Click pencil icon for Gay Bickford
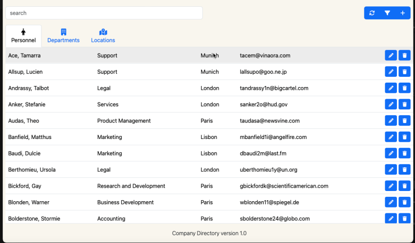 click(391, 186)
